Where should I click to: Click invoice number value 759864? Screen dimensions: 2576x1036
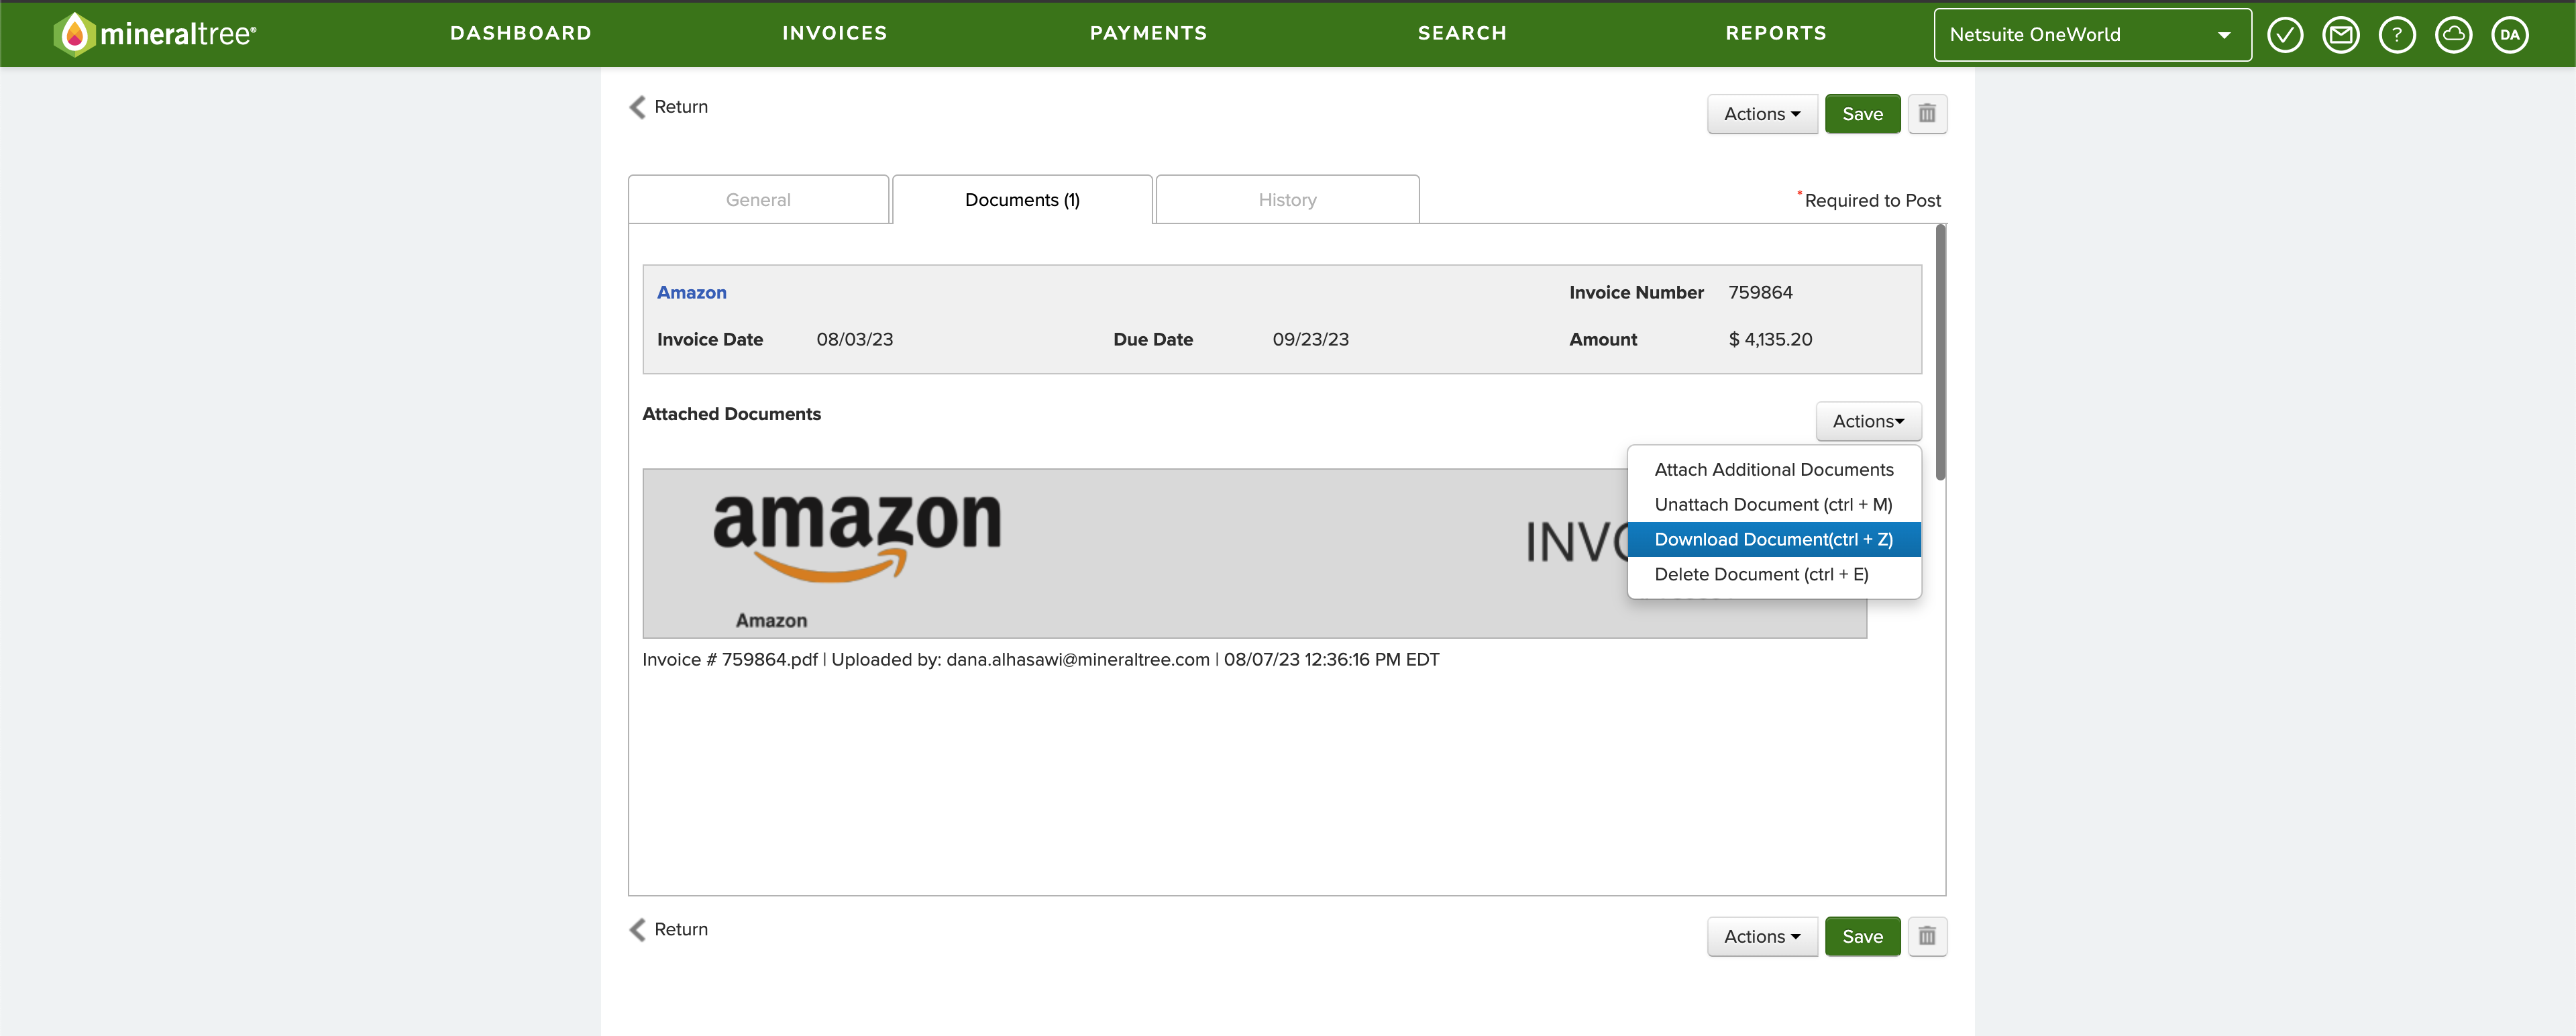1760,293
